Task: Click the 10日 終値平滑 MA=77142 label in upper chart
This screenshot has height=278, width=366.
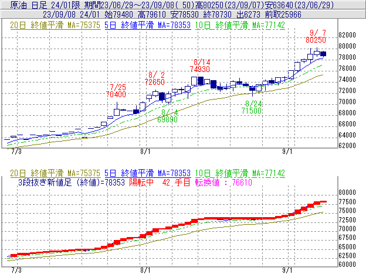Action: coord(240,25)
